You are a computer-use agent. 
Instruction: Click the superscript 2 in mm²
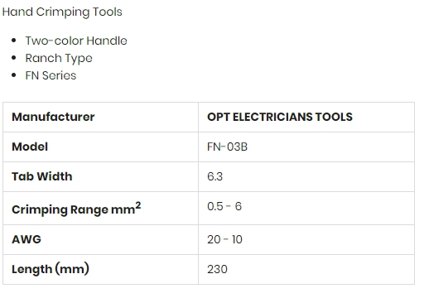[x=138, y=205]
